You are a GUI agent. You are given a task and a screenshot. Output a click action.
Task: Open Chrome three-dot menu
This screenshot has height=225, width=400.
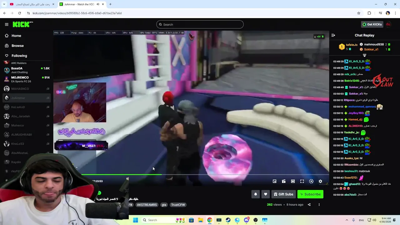[396, 13]
